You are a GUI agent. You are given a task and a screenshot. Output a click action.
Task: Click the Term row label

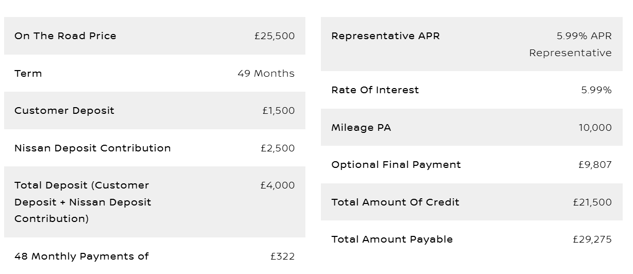click(x=28, y=73)
